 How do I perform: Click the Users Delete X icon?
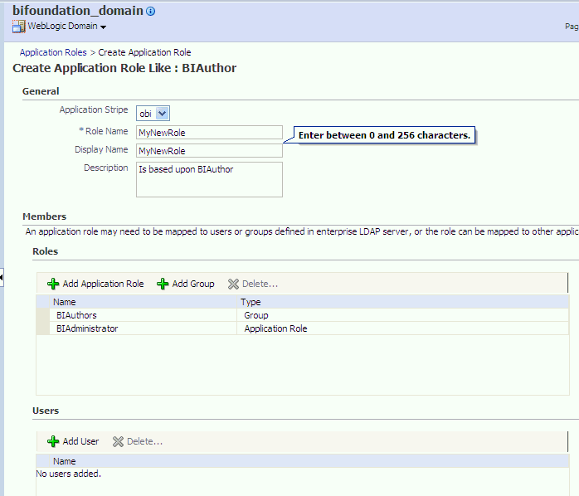118,441
